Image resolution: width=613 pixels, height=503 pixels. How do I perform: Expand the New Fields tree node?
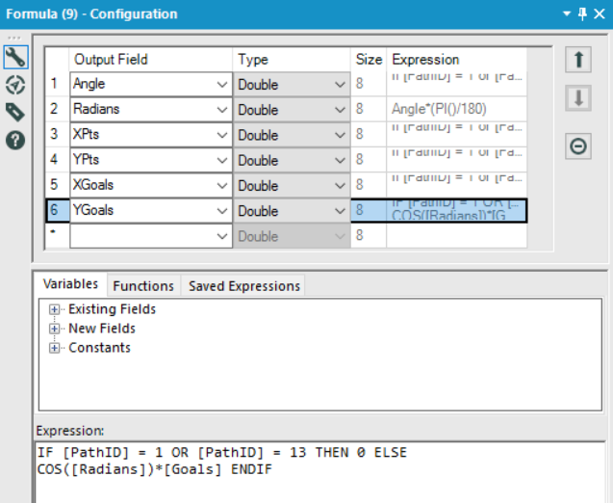pos(54,329)
